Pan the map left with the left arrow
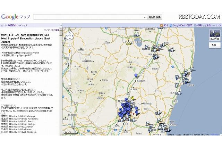 [x=67, y=36]
